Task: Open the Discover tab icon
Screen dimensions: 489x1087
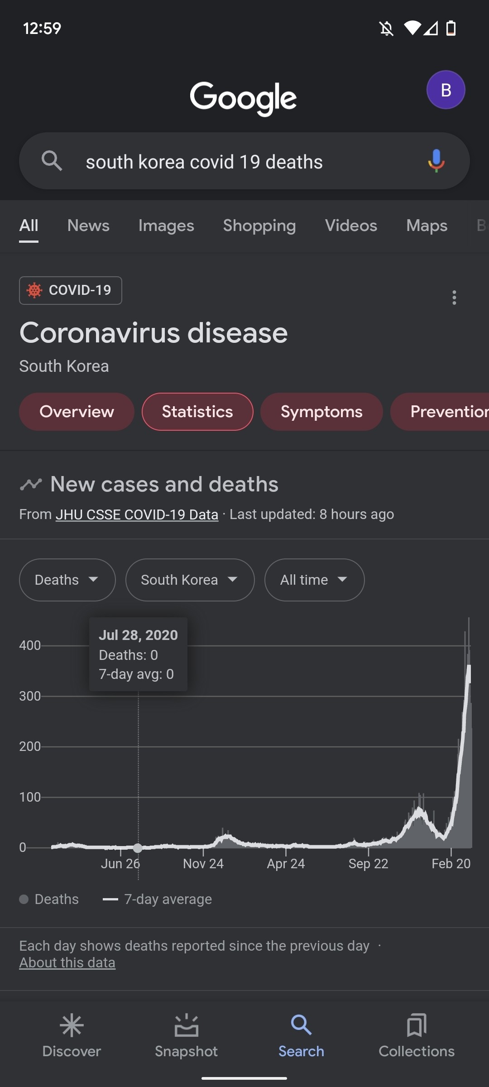Action: (x=72, y=1026)
